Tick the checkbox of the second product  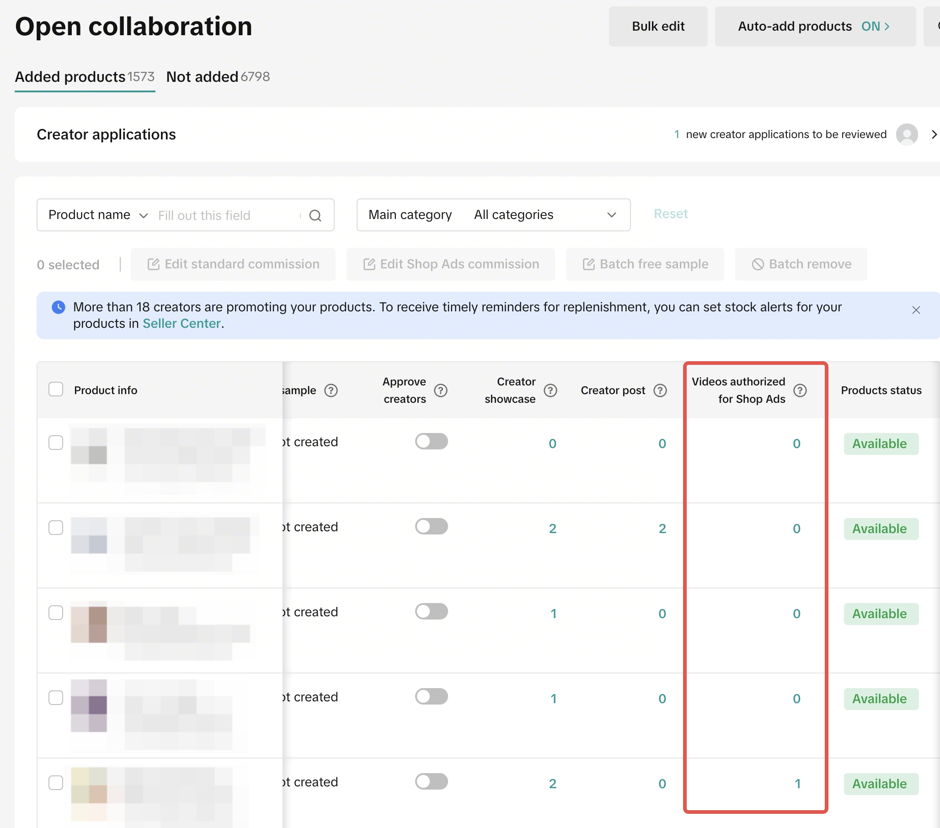56,528
